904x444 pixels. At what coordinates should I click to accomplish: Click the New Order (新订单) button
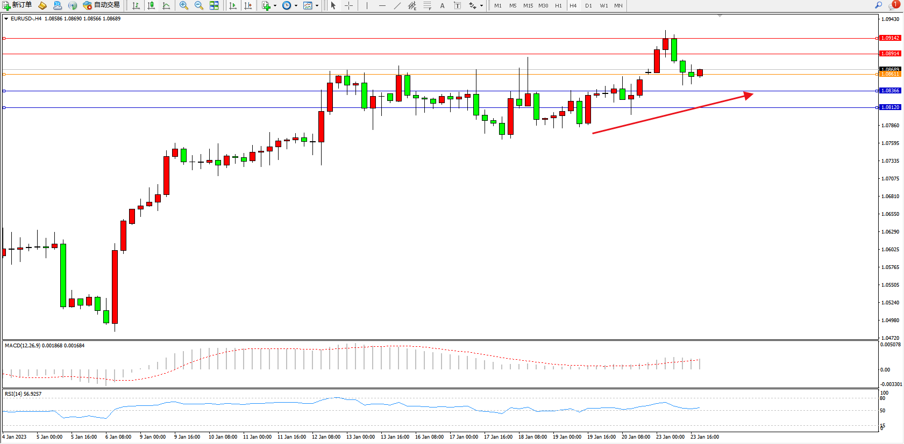[17, 5]
